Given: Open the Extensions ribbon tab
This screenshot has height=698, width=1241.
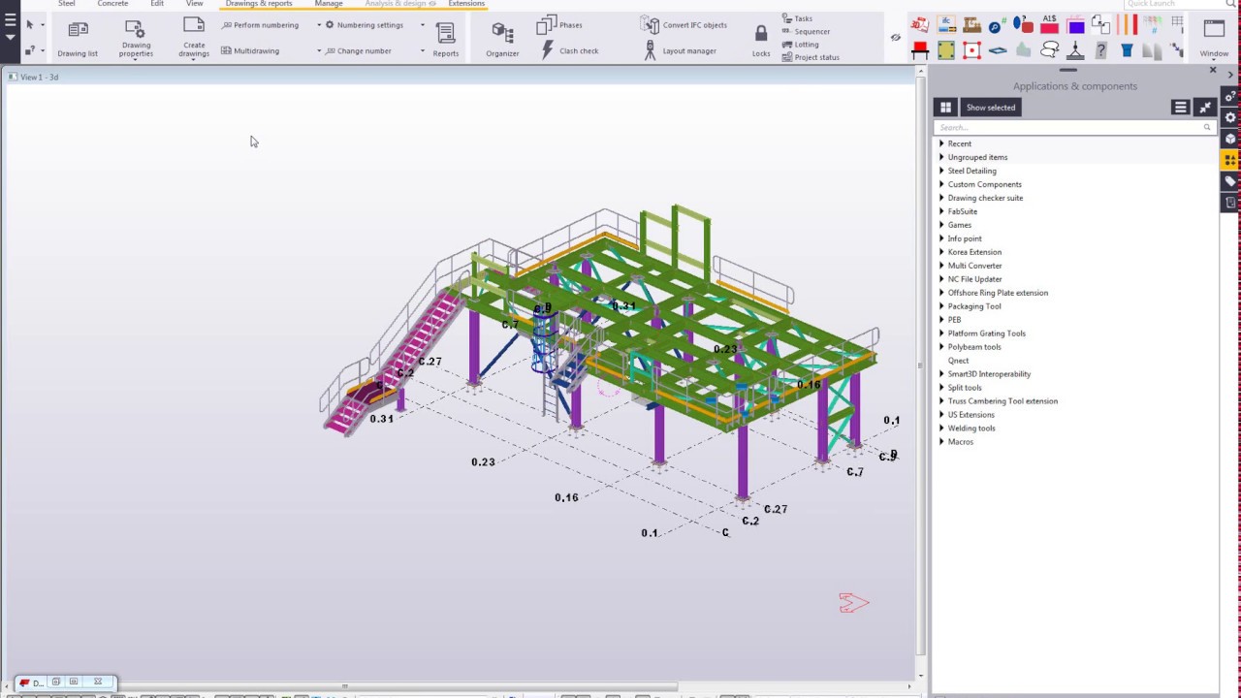Looking at the screenshot, I should coord(465,4).
